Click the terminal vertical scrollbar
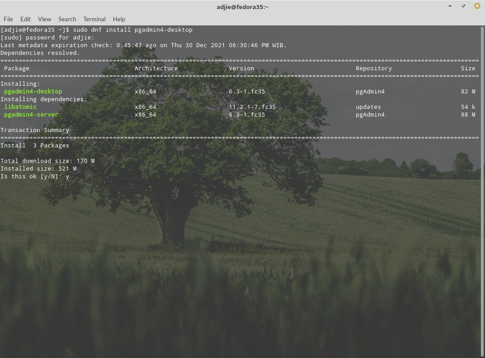 (482, 191)
